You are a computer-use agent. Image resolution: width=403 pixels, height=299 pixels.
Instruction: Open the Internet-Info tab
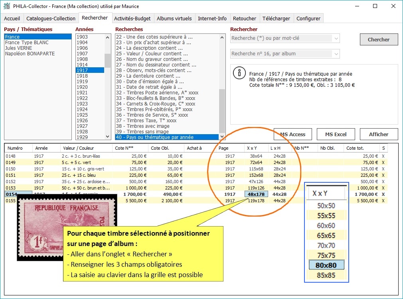pyautogui.click(x=212, y=18)
